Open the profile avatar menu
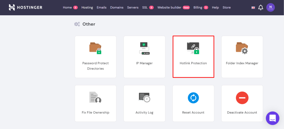The width and height of the screenshot is (284, 129). tap(270, 7)
